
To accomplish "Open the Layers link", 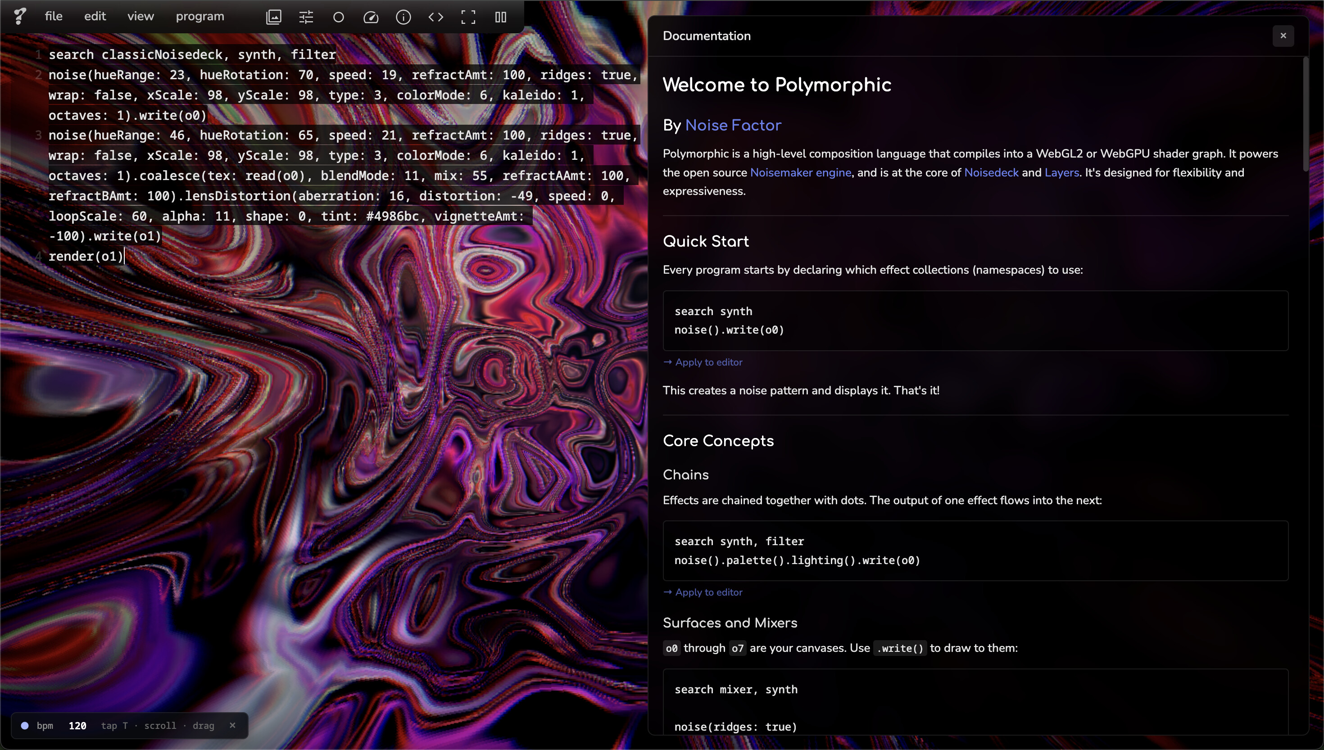I will coord(1061,172).
